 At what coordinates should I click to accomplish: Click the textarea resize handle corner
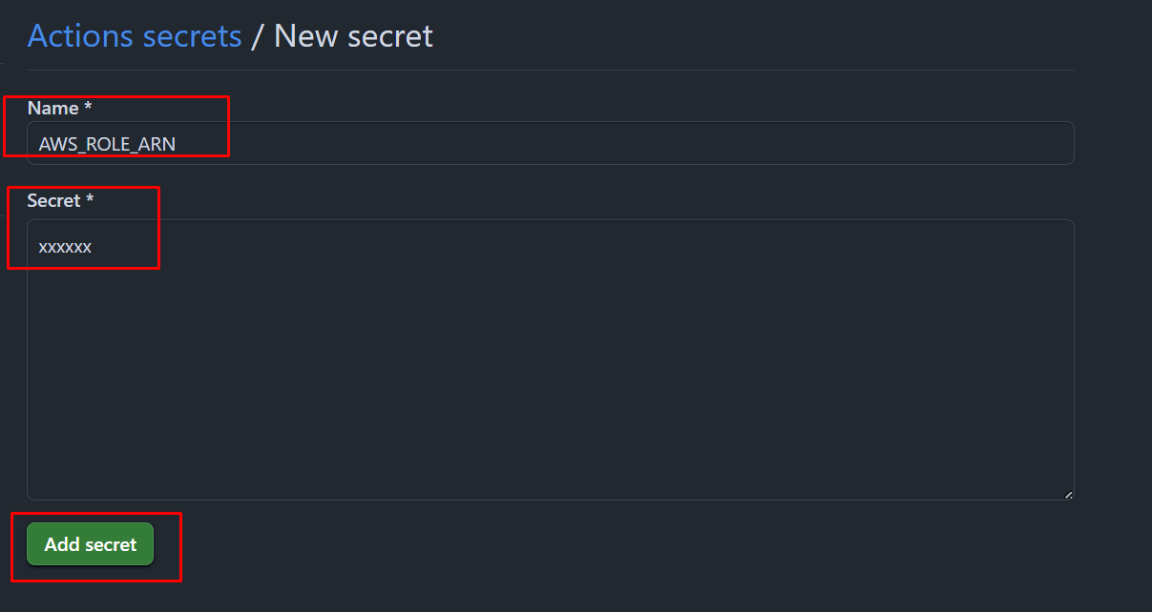1068,494
